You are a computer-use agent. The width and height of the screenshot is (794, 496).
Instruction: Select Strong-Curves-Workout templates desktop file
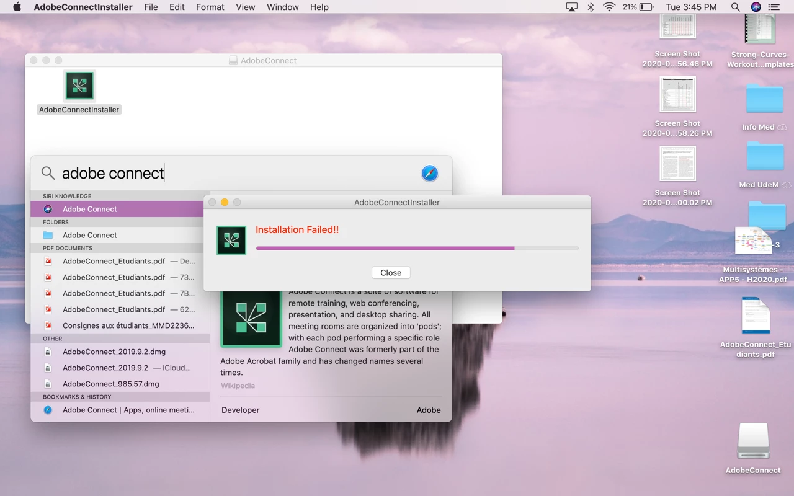pyautogui.click(x=761, y=41)
